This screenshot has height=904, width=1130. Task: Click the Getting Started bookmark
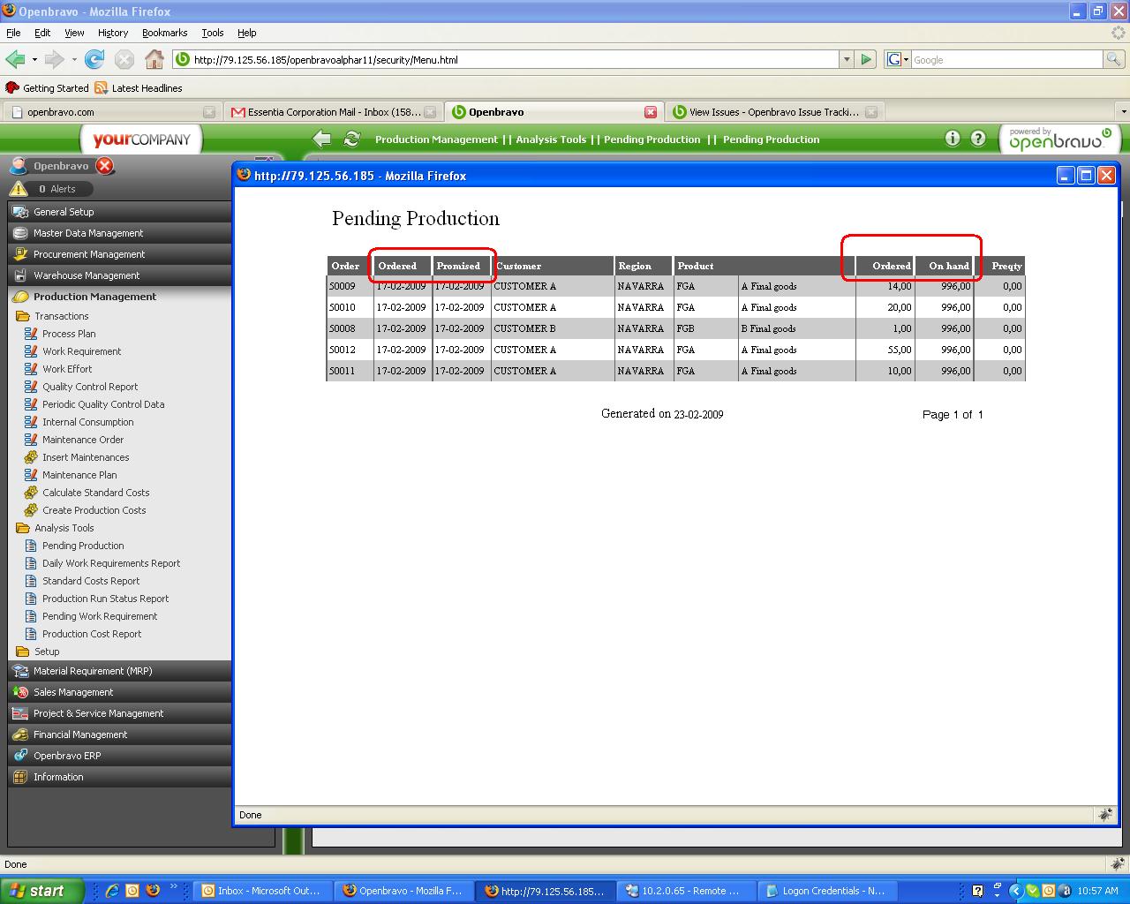pos(48,88)
